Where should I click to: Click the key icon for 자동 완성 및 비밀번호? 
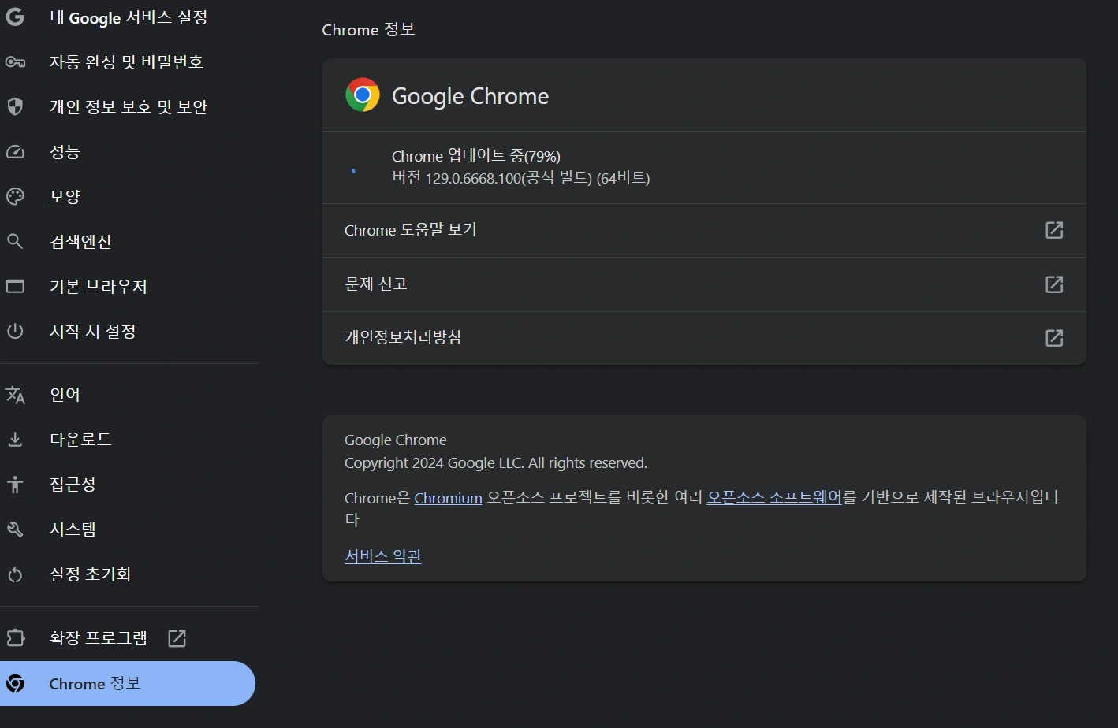point(15,62)
